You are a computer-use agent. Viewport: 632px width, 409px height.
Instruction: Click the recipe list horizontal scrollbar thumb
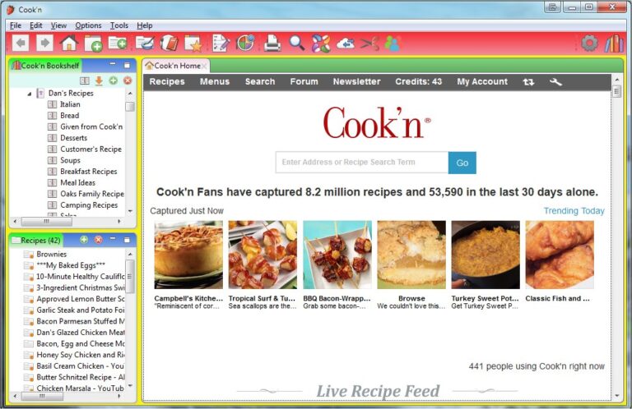coord(42,396)
